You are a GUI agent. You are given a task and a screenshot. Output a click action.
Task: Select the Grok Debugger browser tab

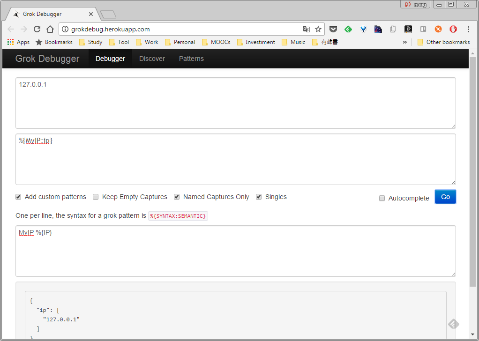52,14
